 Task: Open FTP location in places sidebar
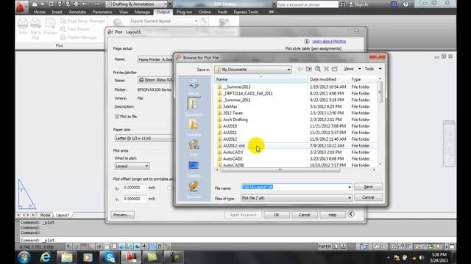[x=194, y=148]
